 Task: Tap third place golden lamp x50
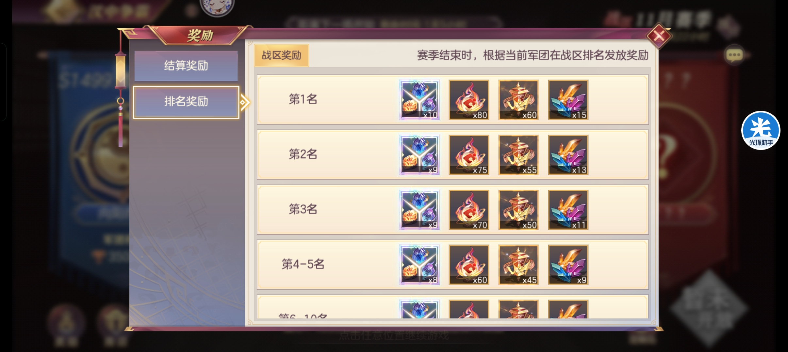pos(518,210)
